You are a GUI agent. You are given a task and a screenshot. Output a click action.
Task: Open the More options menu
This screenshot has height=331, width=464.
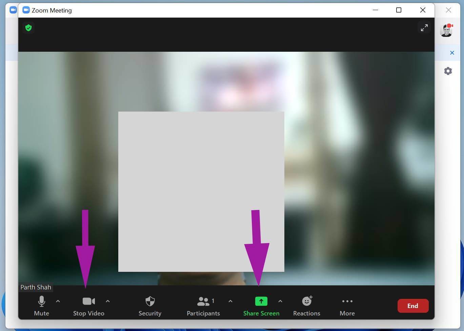[347, 306]
